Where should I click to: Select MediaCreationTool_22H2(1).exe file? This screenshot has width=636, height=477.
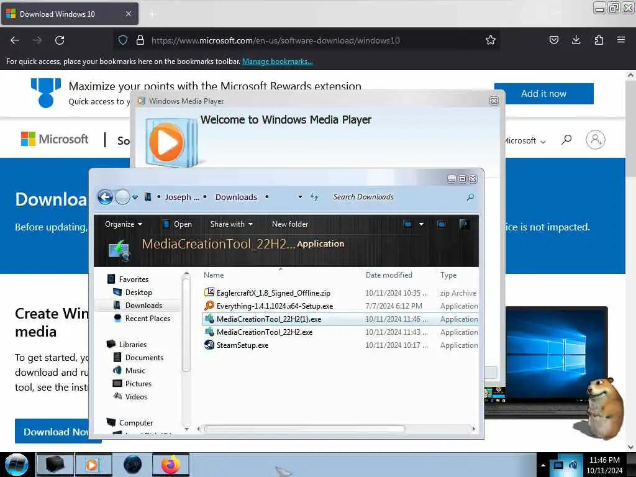[340, 319]
